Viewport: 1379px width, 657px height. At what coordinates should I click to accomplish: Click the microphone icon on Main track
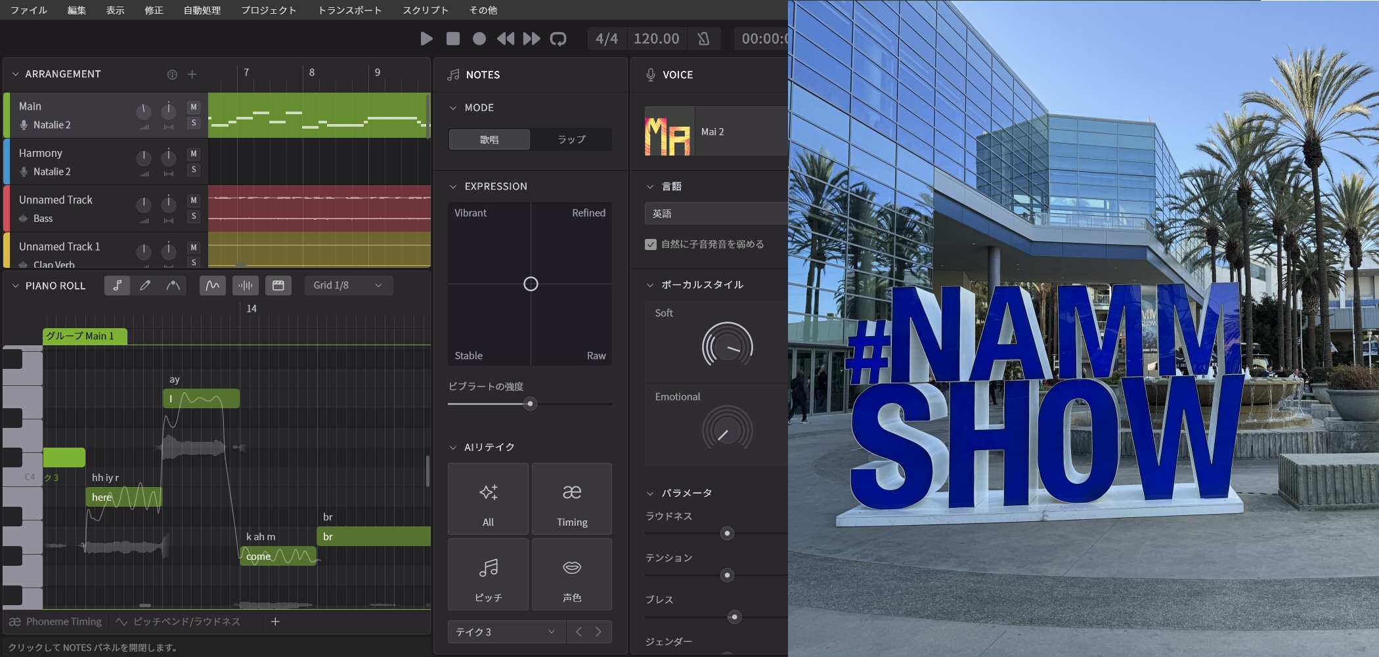click(24, 125)
